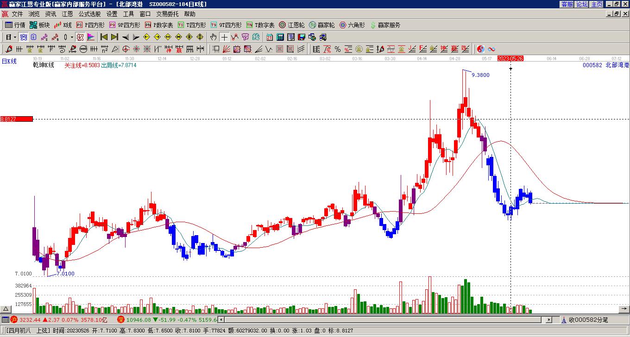Screen dimensions: 630x337
Task: Open the 公式选股 menu
Action: tap(89, 14)
